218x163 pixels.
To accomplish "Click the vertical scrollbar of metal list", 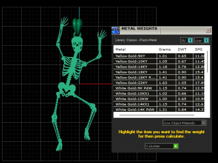I will tap(207, 62).
